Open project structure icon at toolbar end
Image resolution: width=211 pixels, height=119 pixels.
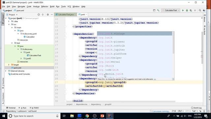[204, 10]
